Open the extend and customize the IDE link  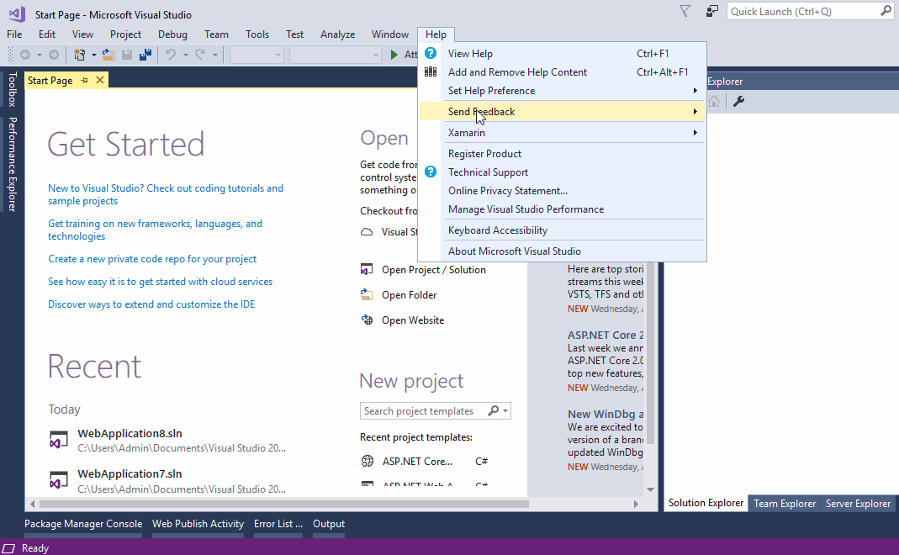click(x=151, y=304)
